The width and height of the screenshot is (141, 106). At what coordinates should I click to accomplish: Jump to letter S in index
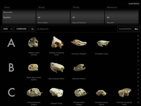(138, 90)
